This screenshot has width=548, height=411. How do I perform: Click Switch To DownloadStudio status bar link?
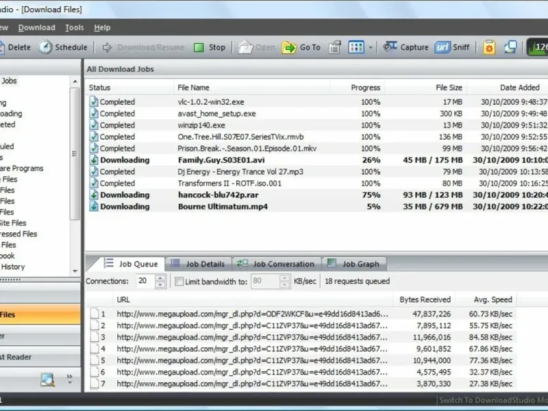tap(493, 400)
